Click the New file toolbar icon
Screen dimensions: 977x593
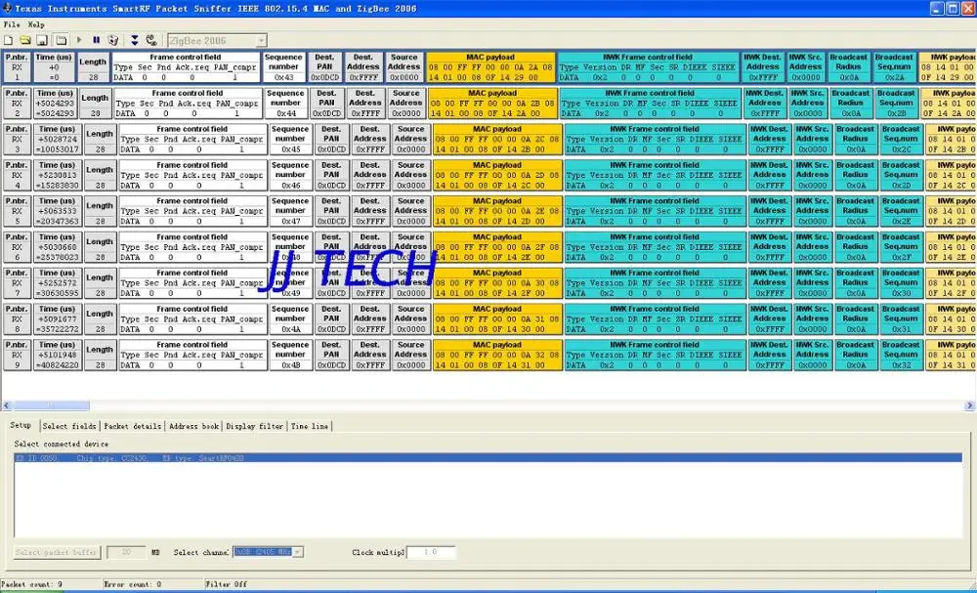(x=9, y=40)
